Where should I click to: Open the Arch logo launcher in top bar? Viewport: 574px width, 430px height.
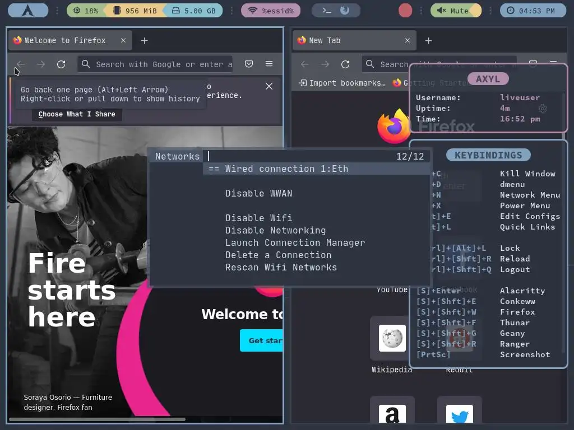click(x=28, y=10)
